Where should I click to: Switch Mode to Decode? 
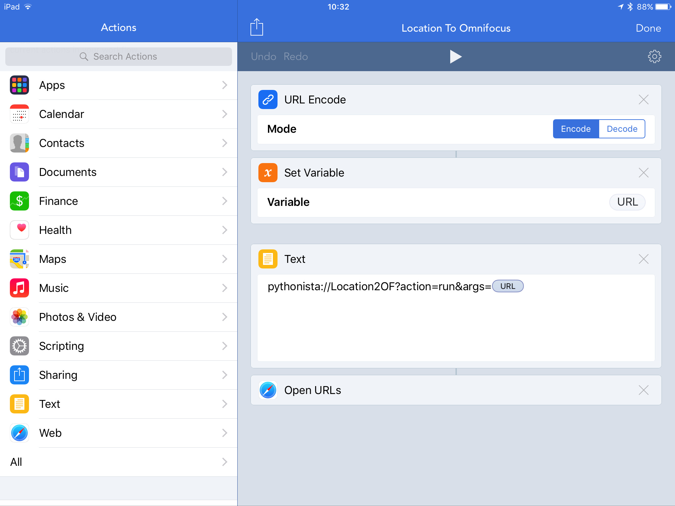[x=622, y=129]
